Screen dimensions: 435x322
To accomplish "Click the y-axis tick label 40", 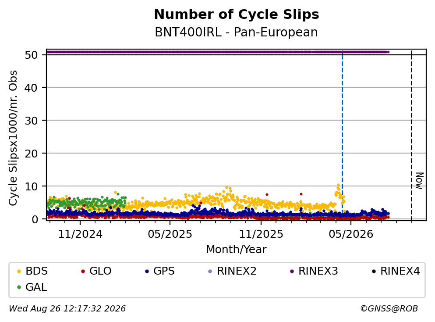I will [31, 88].
